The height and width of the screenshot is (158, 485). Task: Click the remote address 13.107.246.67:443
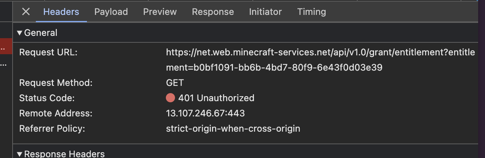(205, 113)
